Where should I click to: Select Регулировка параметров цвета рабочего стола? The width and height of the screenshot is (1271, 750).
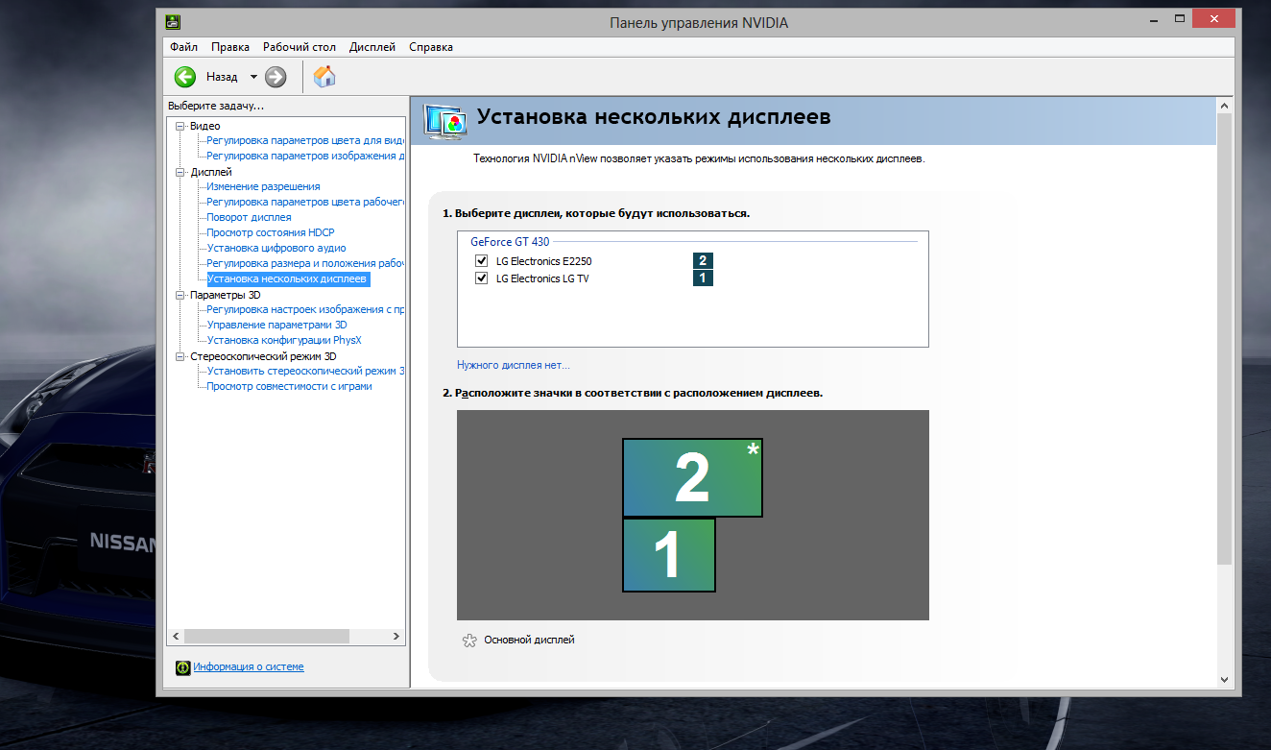click(305, 202)
